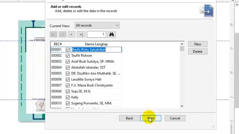Click the Cancel button
The image size is (239, 134).
point(175,118)
